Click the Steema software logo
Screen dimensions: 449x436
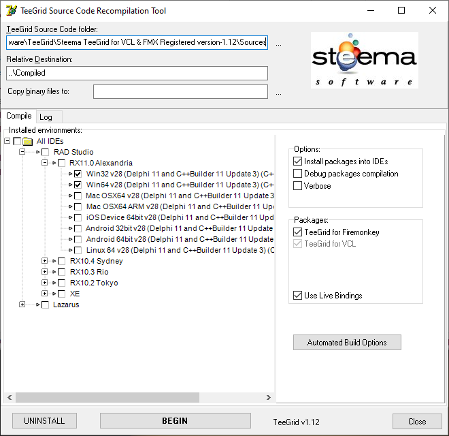(x=364, y=60)
